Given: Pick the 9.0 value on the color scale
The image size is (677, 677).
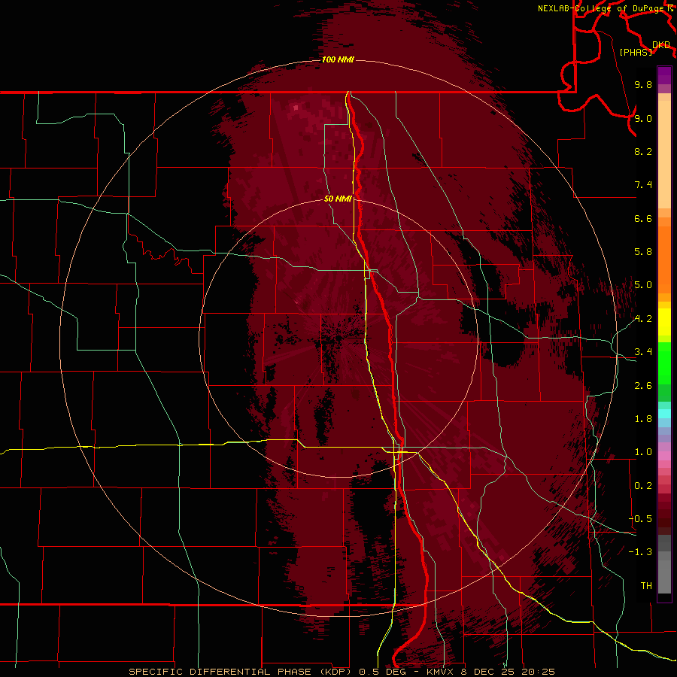Looking at the screenshot, I should pos(643,118).
